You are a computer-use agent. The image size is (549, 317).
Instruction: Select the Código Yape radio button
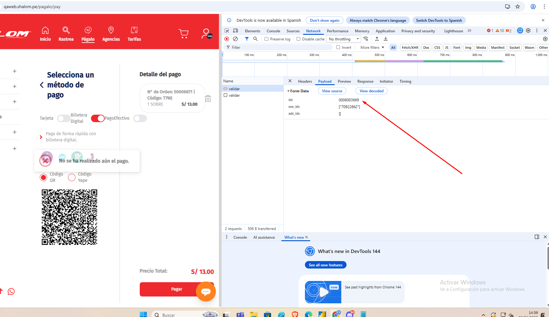tap(72, 177)
